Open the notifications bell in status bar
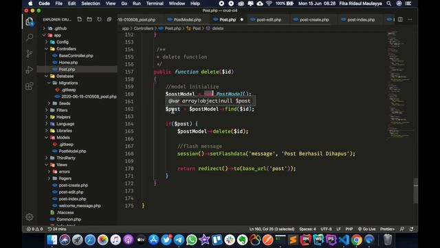440x248 pixels. pos(411,229)
